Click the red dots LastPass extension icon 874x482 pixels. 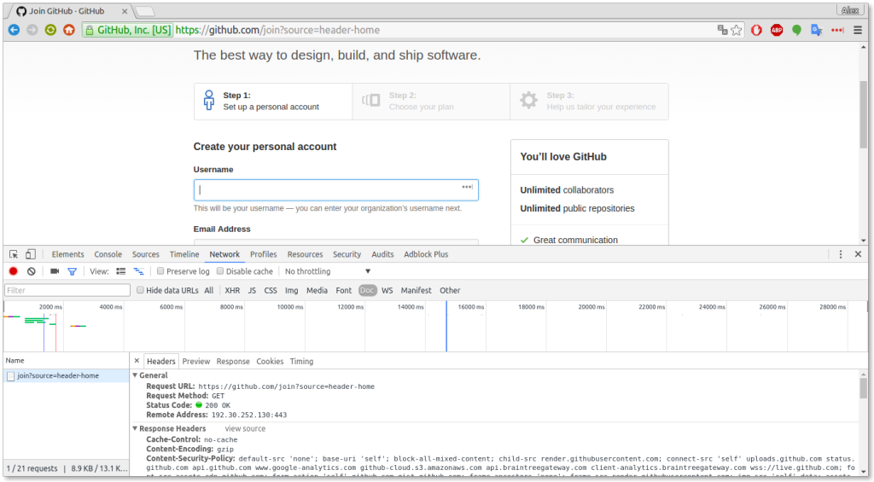(x=837, y=30)
